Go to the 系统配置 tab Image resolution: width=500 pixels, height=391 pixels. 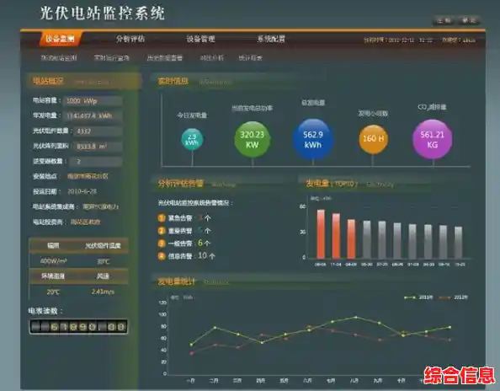[271, 39]
